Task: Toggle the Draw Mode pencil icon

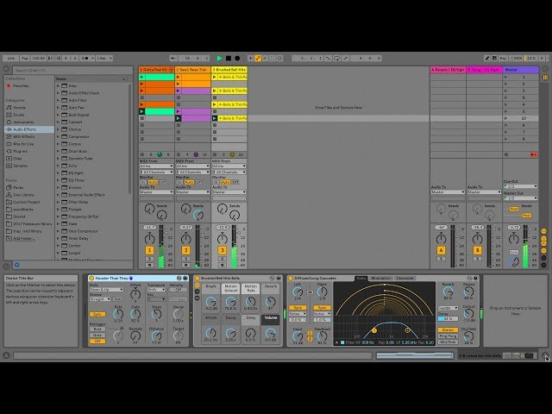Action: [487, 58]
